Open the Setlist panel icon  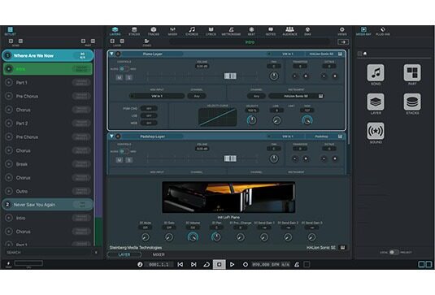pos(10,31)
